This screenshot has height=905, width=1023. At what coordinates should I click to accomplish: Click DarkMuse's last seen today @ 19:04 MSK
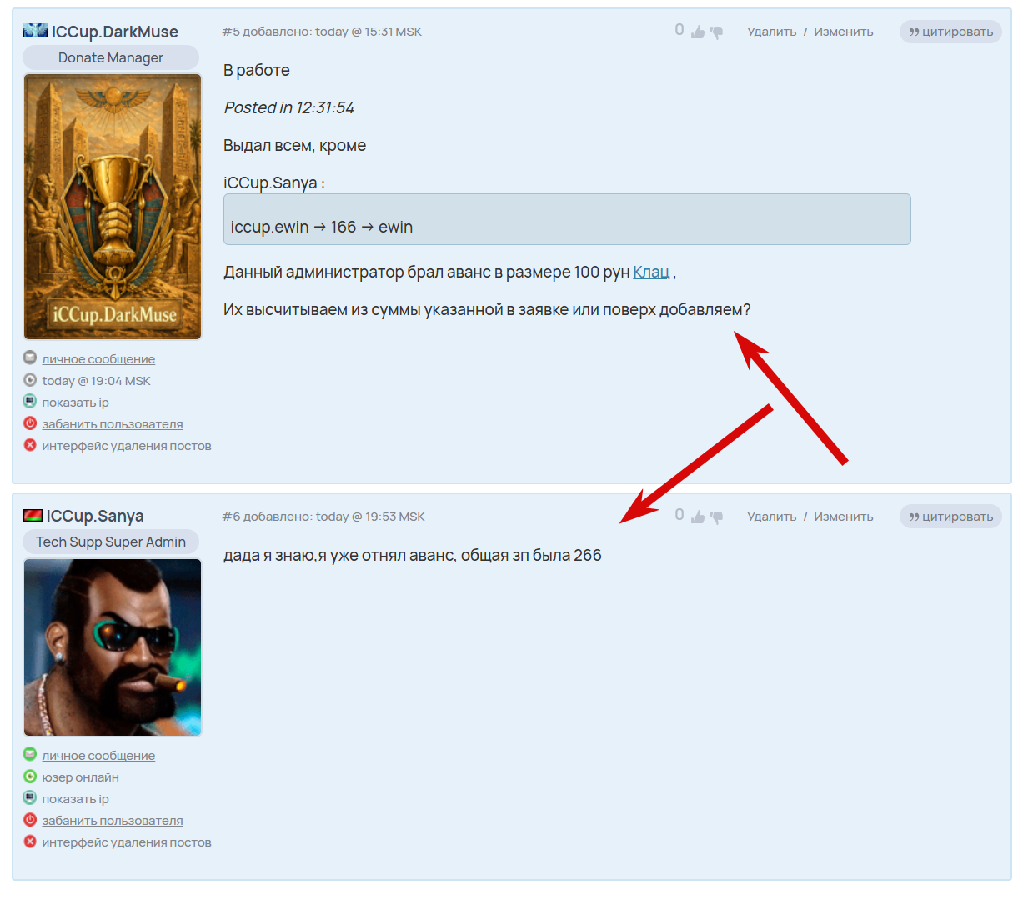click(x=97, y=381)
